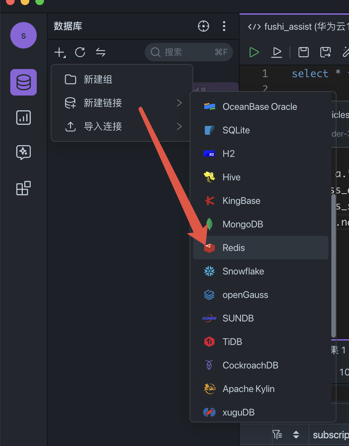Pick H2 in the database type list
This screenshot has width=349, height=446.
point(261,154)
